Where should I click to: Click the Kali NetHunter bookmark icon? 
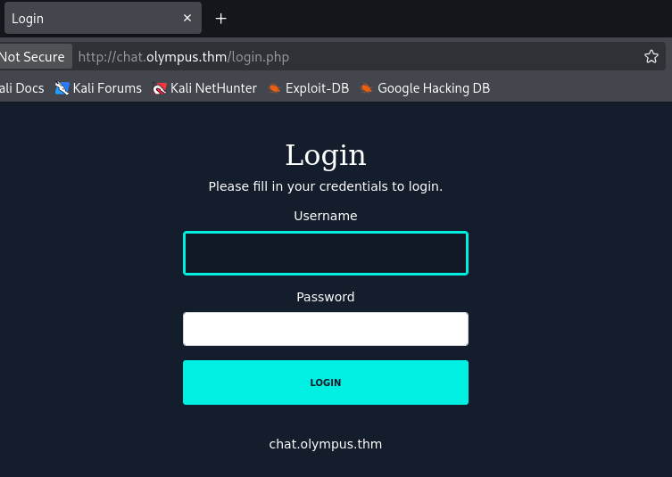point(160,88)
